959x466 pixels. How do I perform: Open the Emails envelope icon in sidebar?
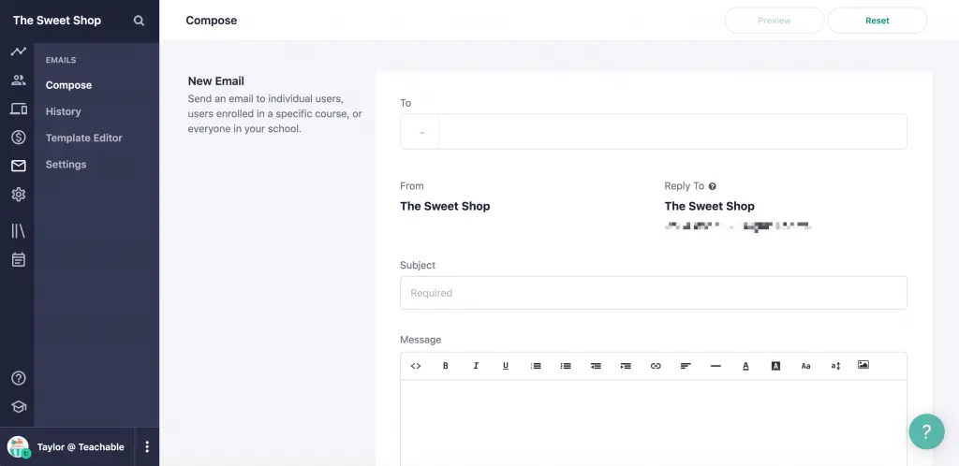pos(18,166)
